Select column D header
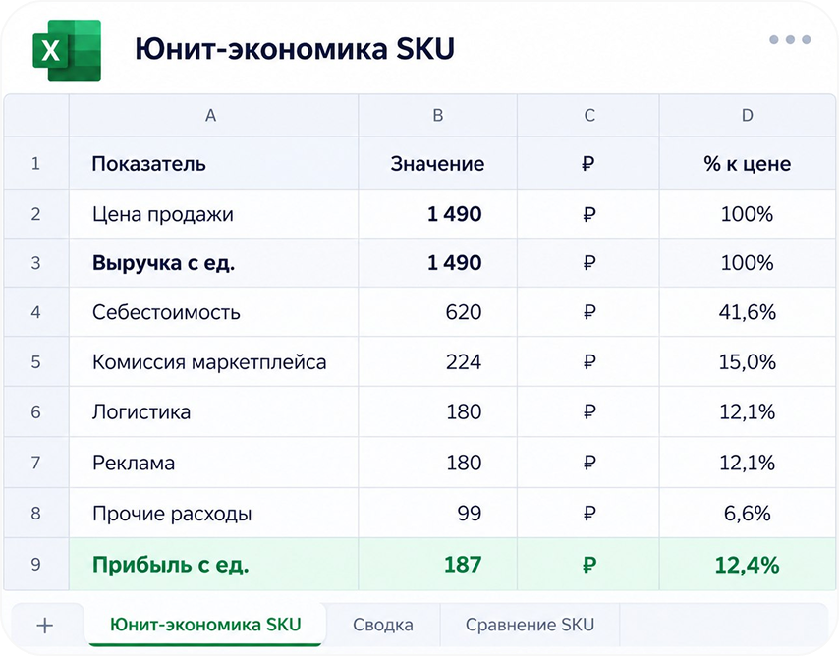Viewport: 839px width, 656px height. click(x=748, y=115)
